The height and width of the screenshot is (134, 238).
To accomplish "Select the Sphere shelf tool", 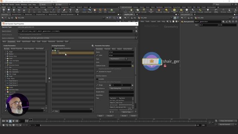I will [x=9, y=10].
